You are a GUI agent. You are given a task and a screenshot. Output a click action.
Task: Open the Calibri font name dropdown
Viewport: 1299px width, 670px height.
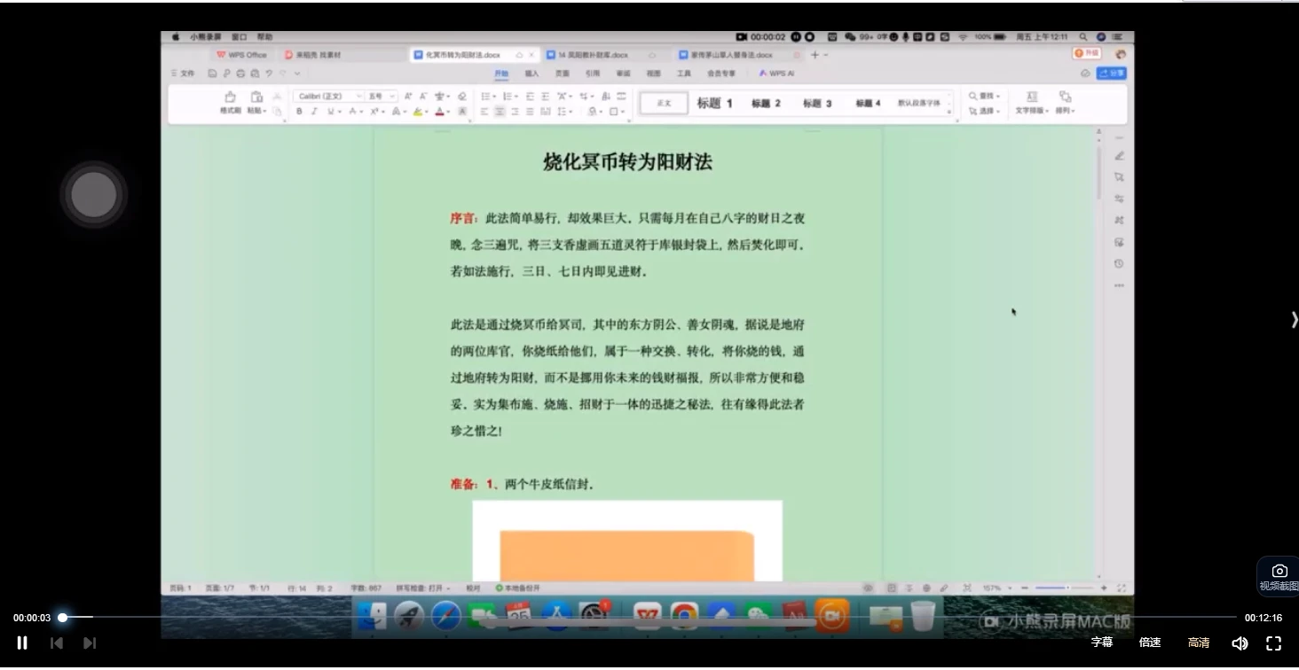click(328, 96)
